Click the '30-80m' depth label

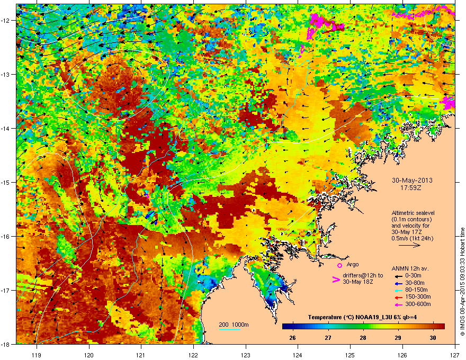[415, 283]
